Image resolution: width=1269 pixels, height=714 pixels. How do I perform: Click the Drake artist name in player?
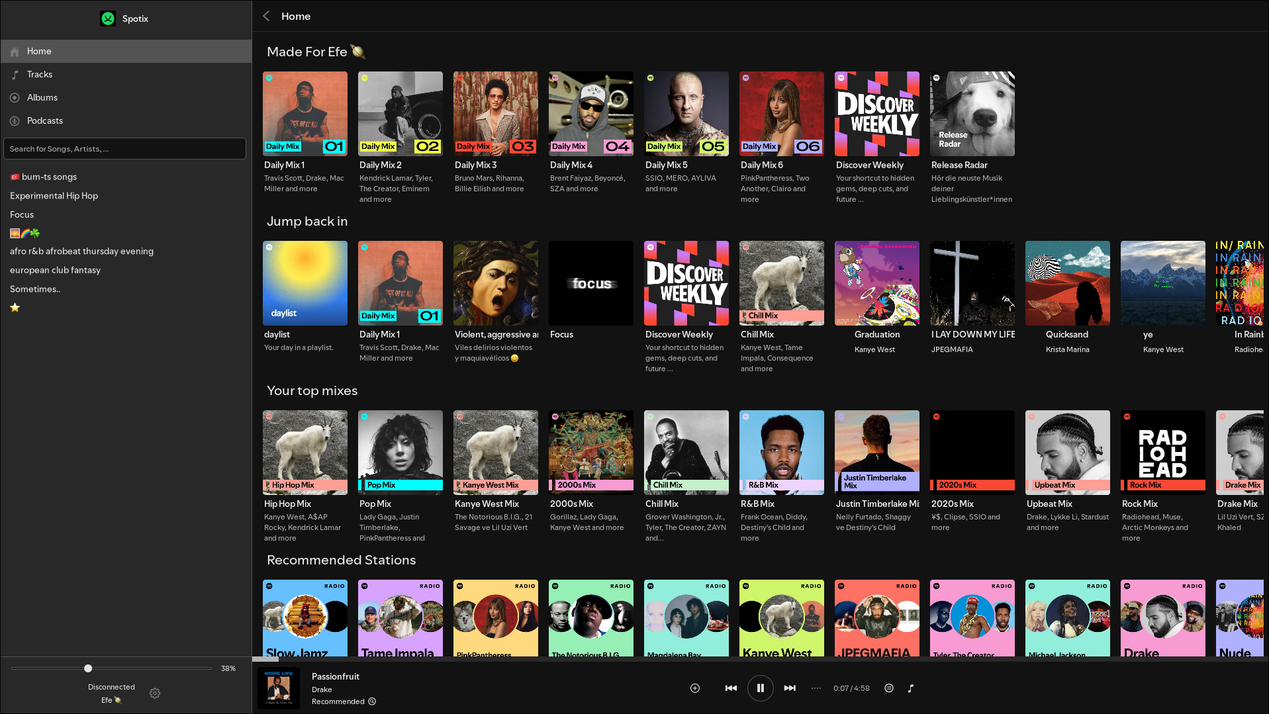tap(322, 690)
